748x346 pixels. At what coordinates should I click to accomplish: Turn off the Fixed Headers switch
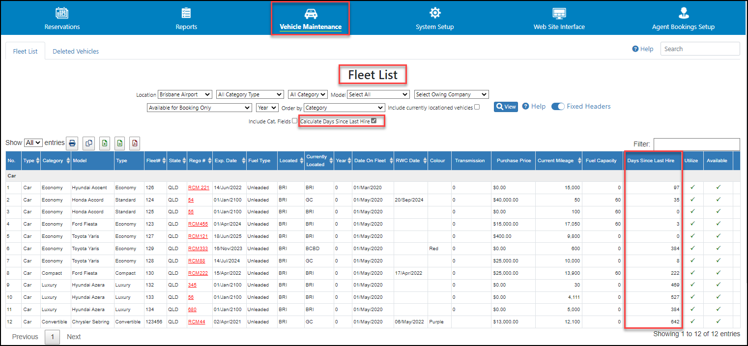tap(558, 107)
